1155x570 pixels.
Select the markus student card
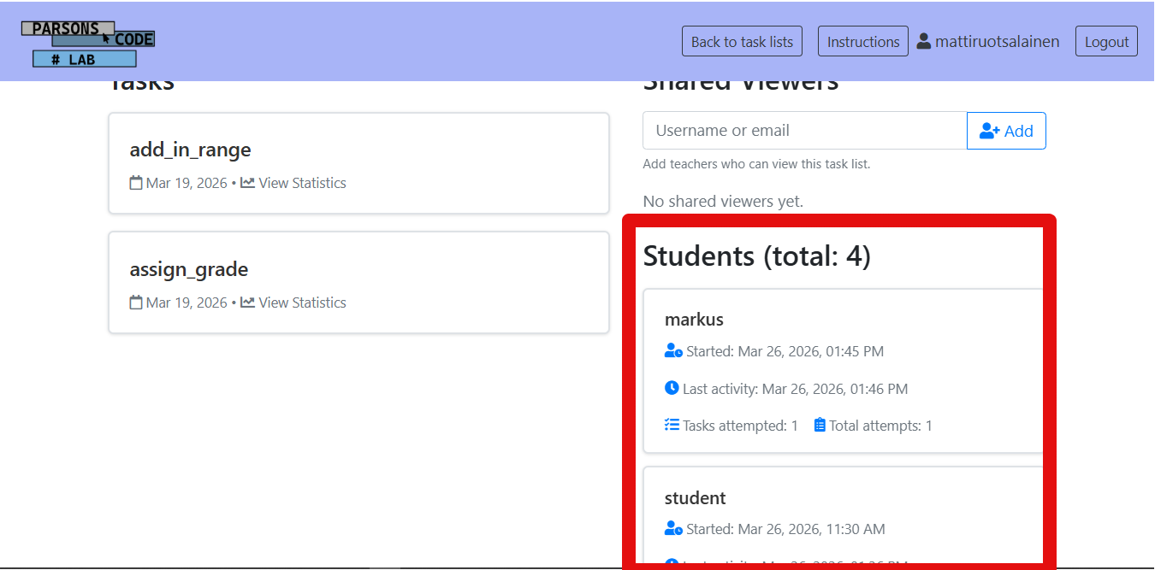(x=847, y=369)
